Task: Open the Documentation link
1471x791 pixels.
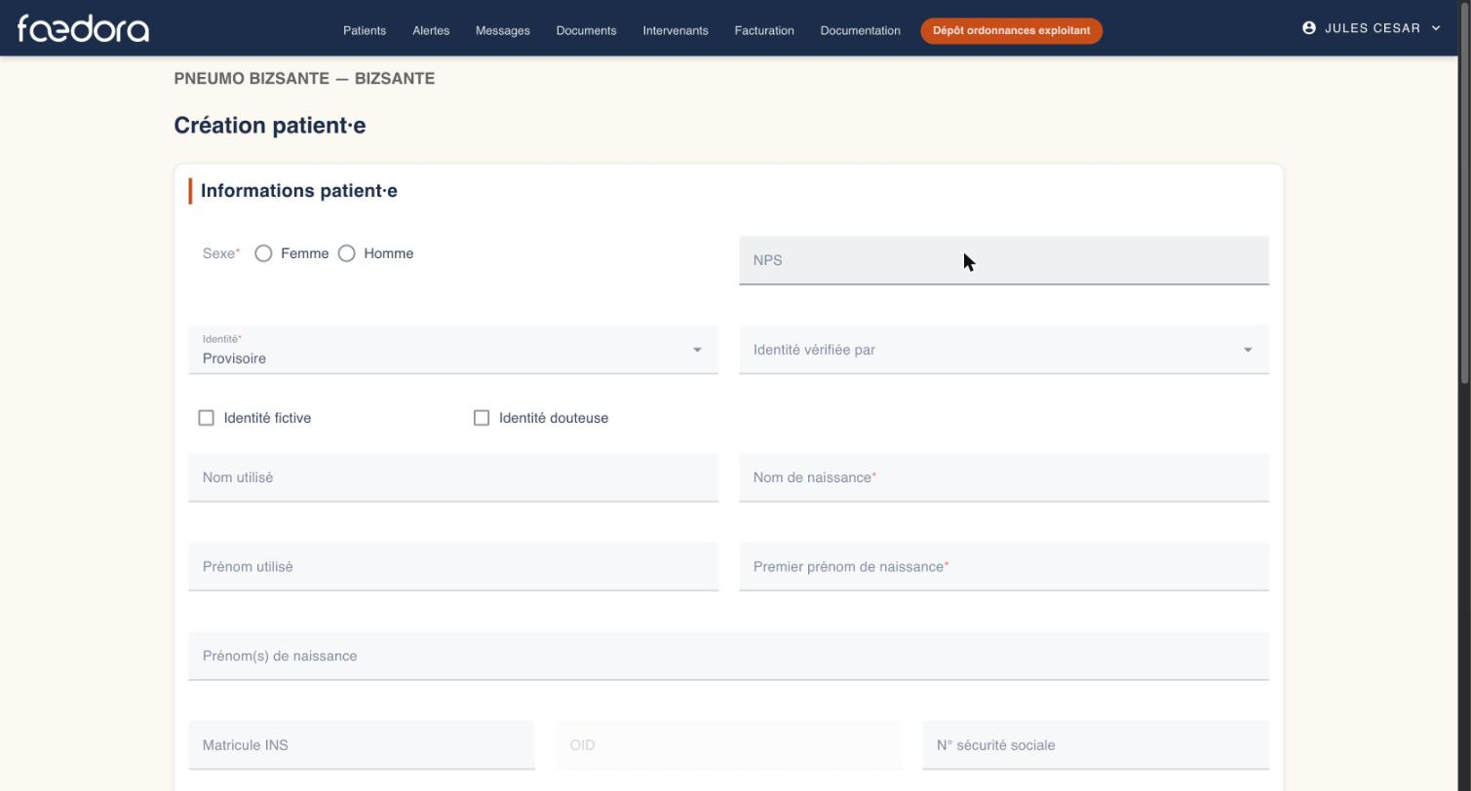Action: (x=861, y=30)
